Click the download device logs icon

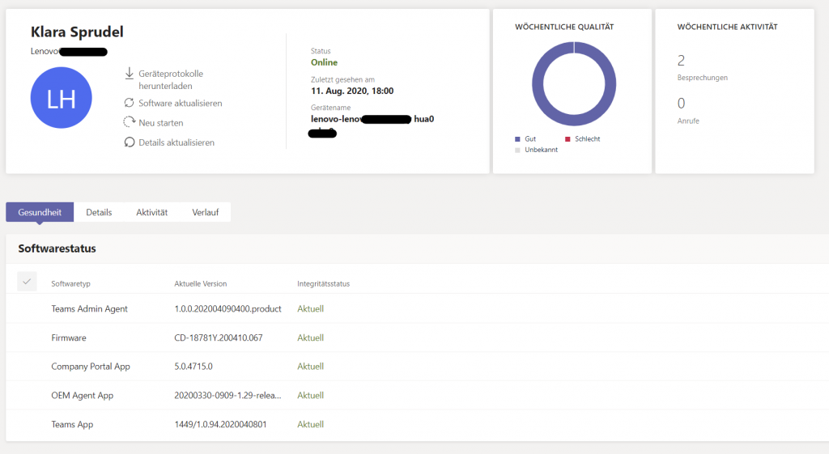click(129, 74)
